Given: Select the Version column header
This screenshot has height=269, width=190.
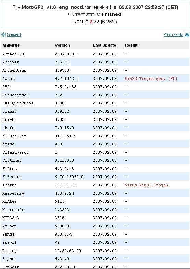Looking at the screenshot, I should point(62,45).
